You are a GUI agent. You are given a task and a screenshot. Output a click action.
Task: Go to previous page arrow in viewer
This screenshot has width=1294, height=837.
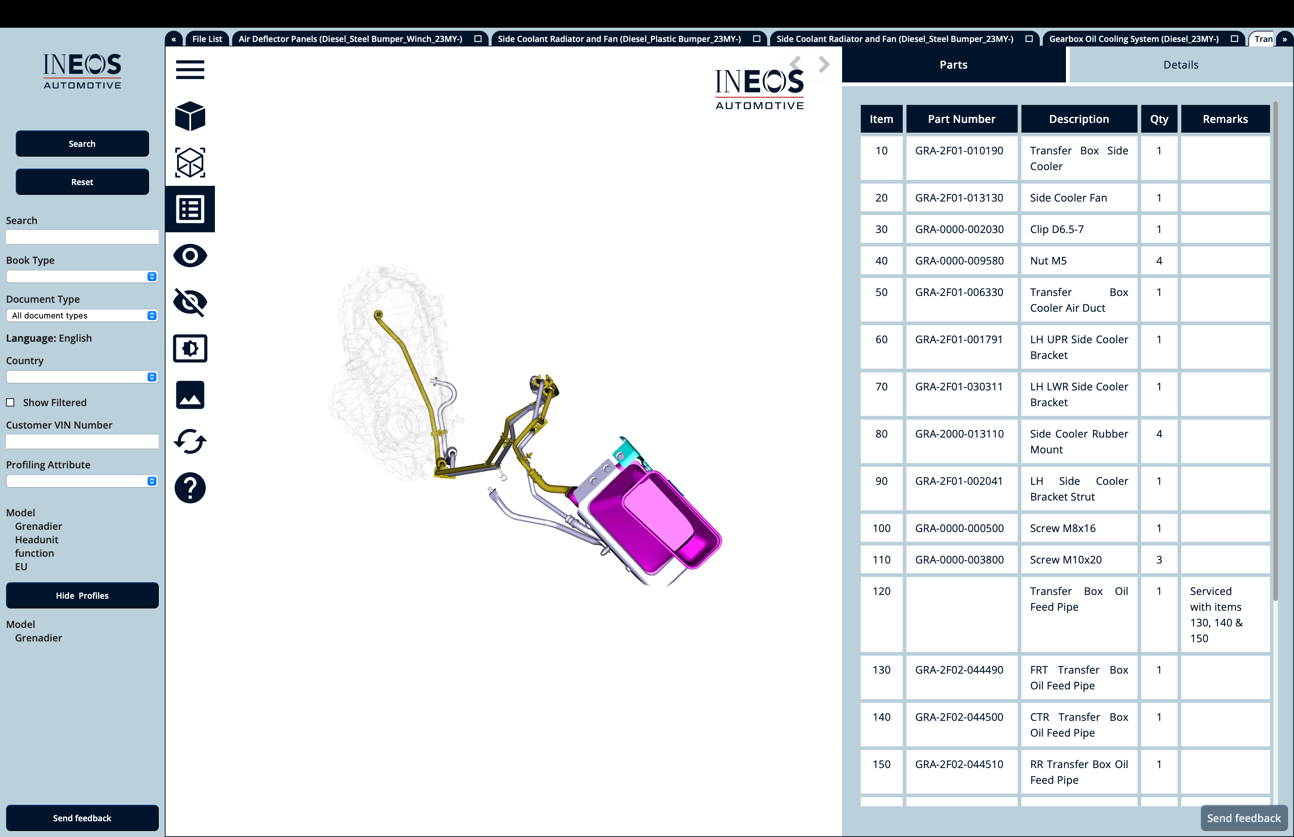coord(796,64)
